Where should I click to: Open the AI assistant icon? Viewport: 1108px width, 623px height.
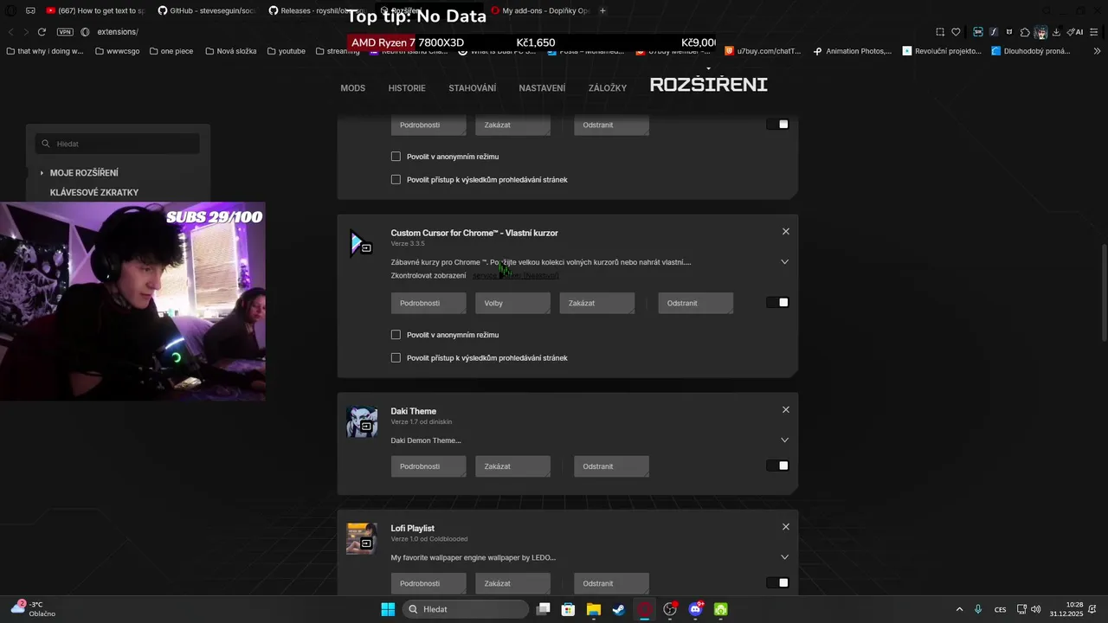pyautogui.click(x=1075, y=32)
